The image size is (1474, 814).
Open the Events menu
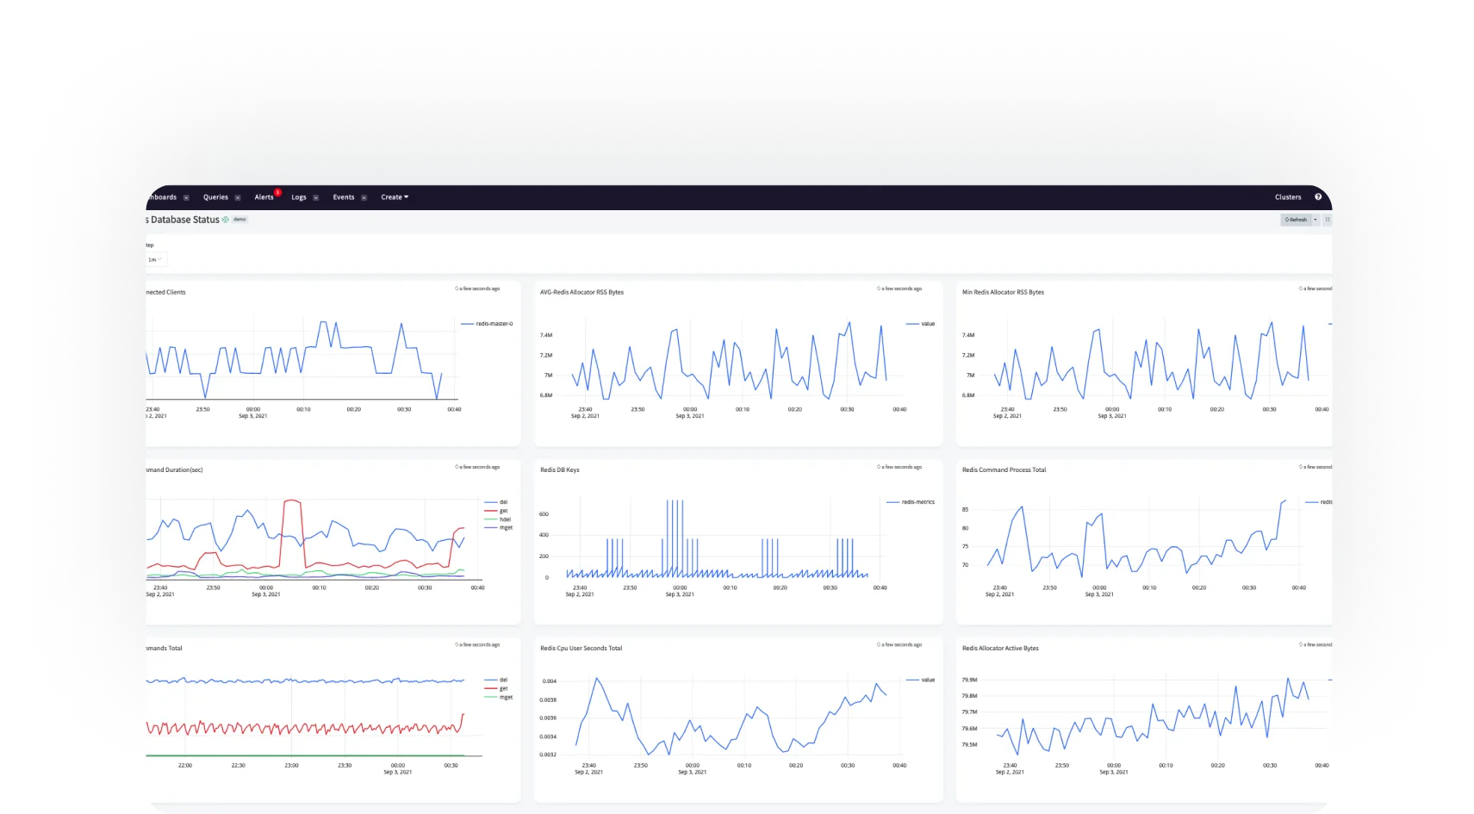(344, 197)
